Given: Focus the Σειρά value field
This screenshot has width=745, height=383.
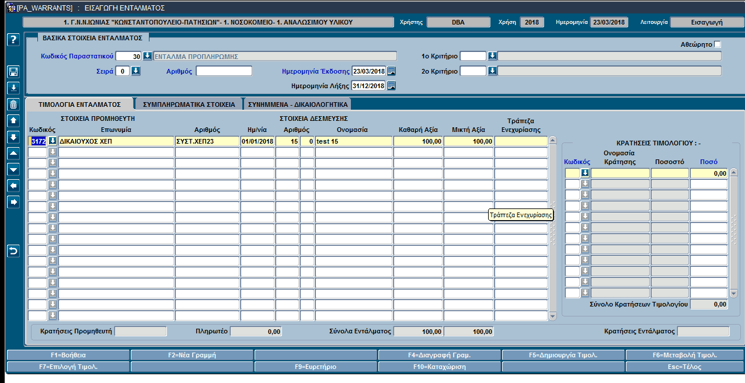Looking at the screenshot, I should tap(123, 71).
